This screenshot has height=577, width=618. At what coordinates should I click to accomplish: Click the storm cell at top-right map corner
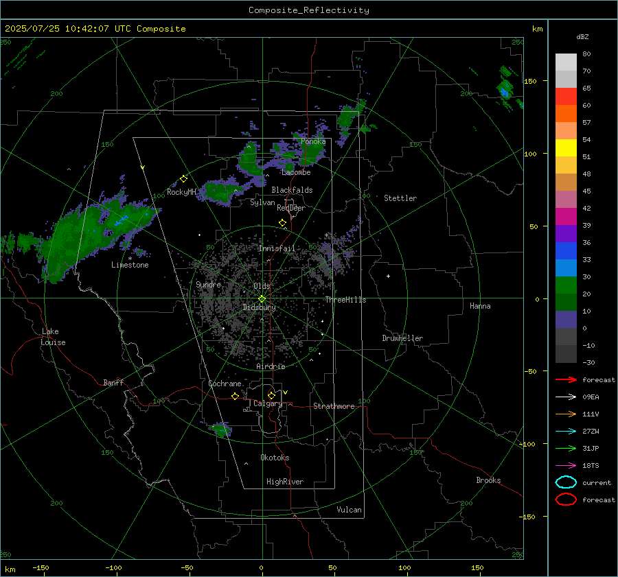click(505, 91)
